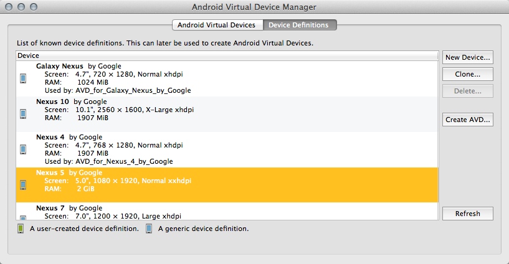Click the Nexus 4 device icon

click(x=23, y=149)
